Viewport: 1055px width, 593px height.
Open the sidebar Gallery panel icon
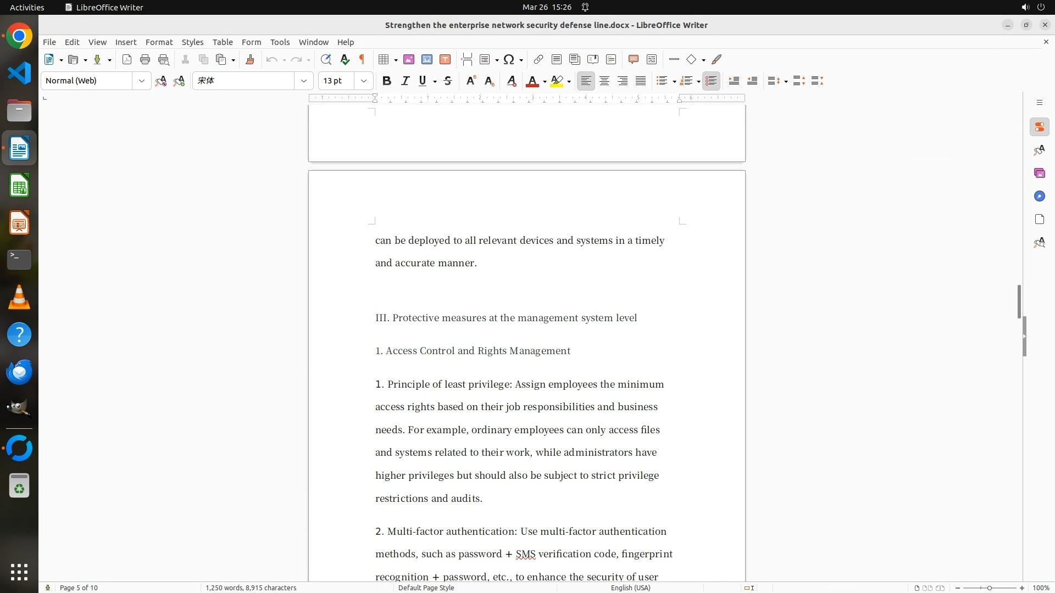pos(1039,174)
